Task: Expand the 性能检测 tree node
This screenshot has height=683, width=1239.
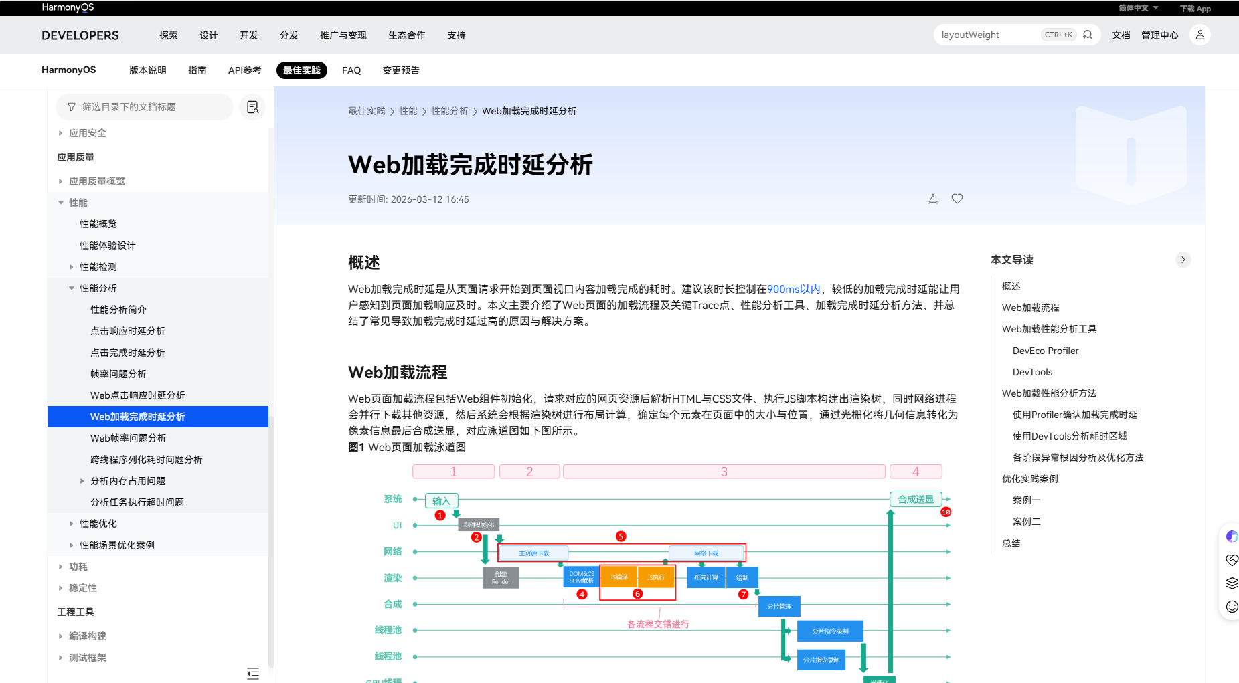Action: point(72,267)
